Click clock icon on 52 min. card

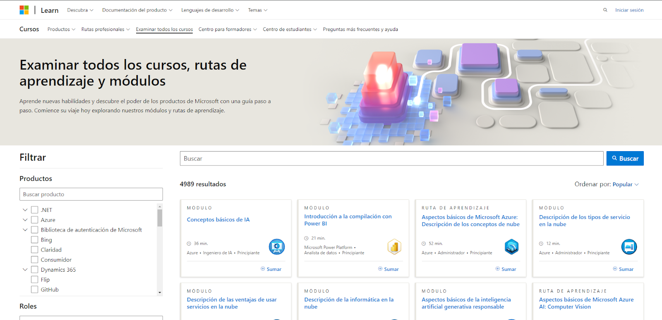click(424, 244)
